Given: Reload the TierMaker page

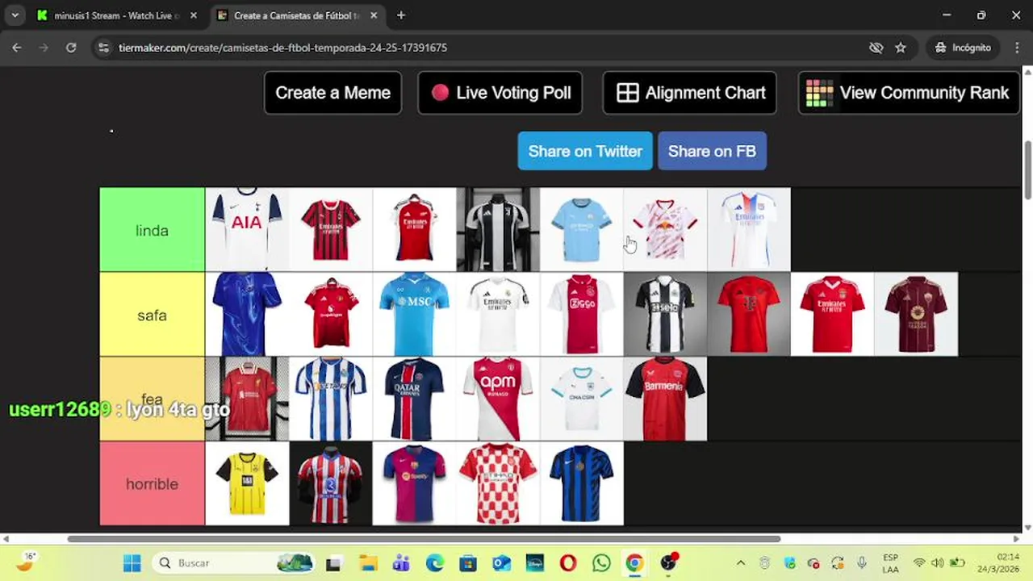Looking at the screenshot, I should 71,48.
